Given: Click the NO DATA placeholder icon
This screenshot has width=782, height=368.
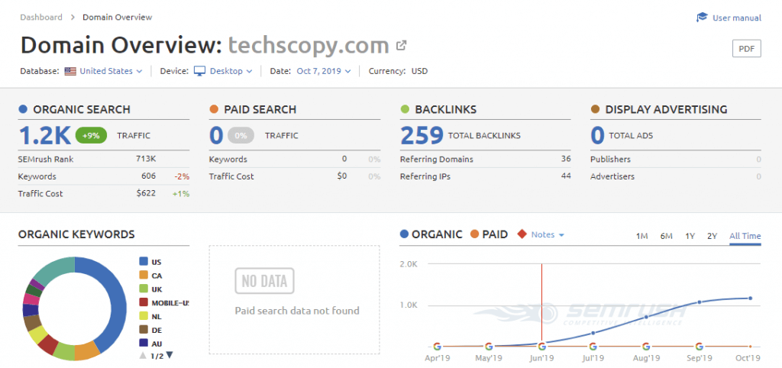Looking at the screenshot, I should coord(264,281).
